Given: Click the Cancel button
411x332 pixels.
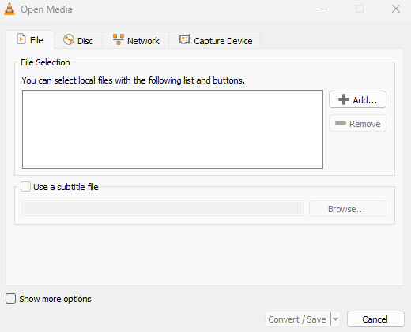Looking at the screenshot, I should point(375,319).
